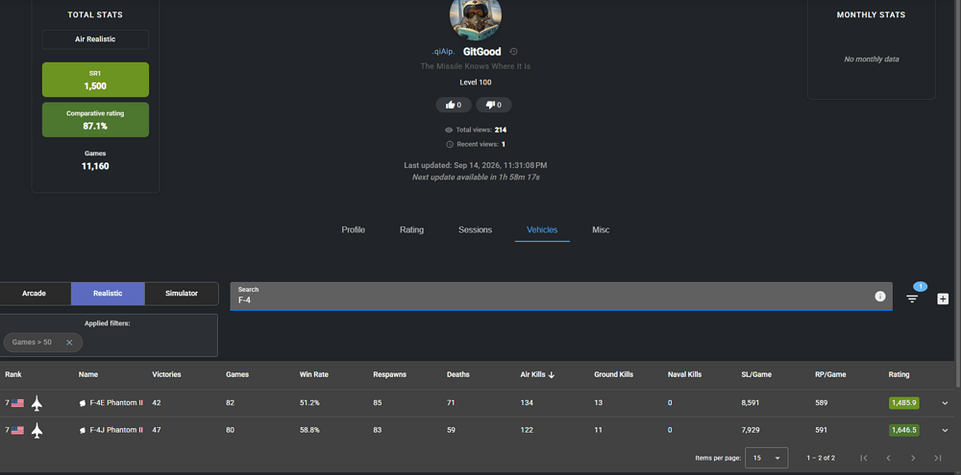
Task: Click the F-4E Phantom II aircraft icon
Action: [37, 403]
